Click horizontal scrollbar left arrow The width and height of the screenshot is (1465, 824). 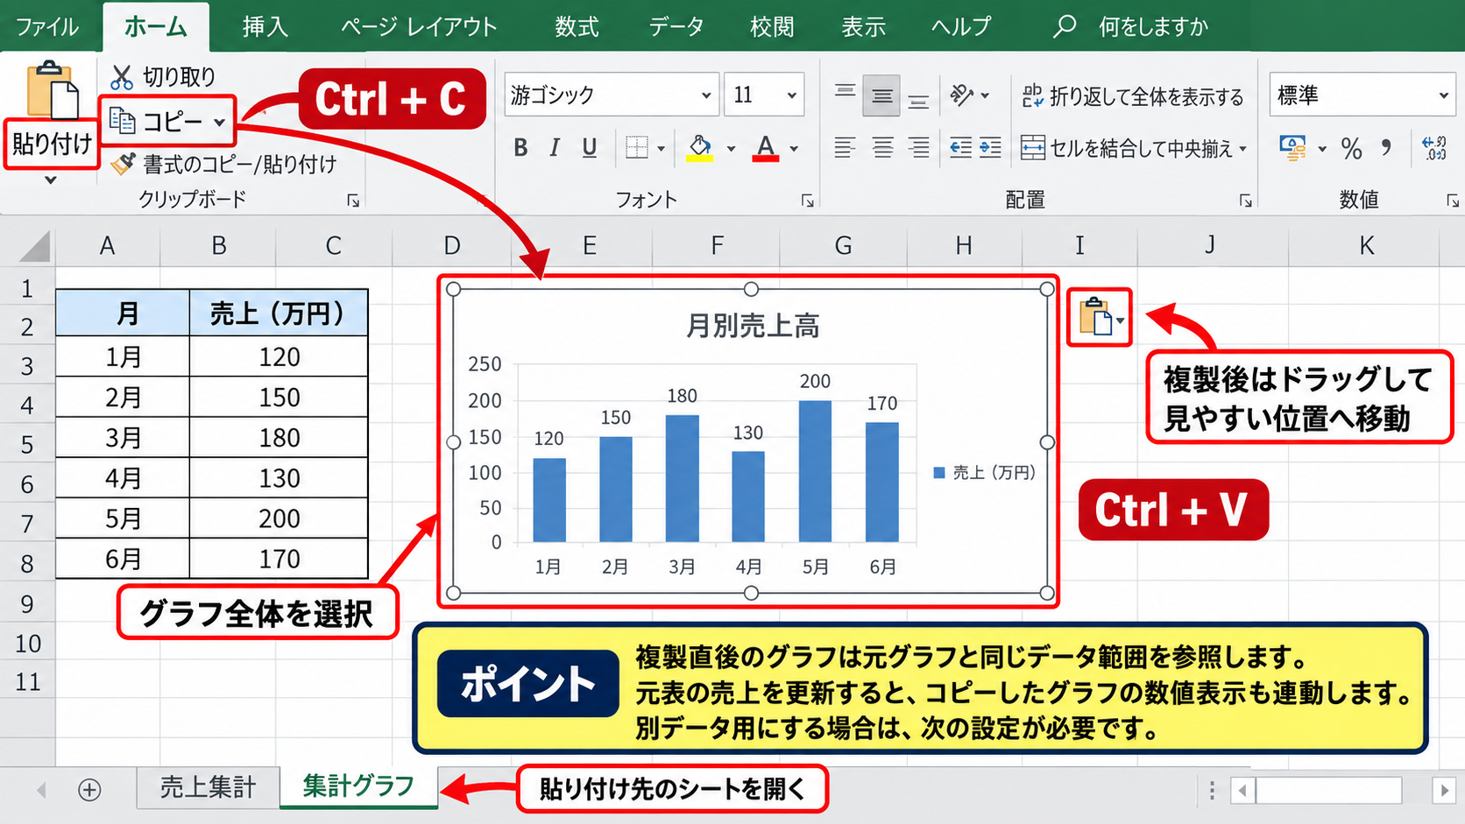click(x=1242, y=791)
